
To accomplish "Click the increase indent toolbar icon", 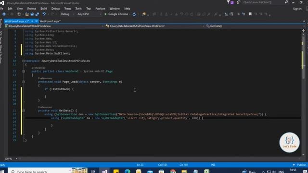I will [x=231, y=14].
